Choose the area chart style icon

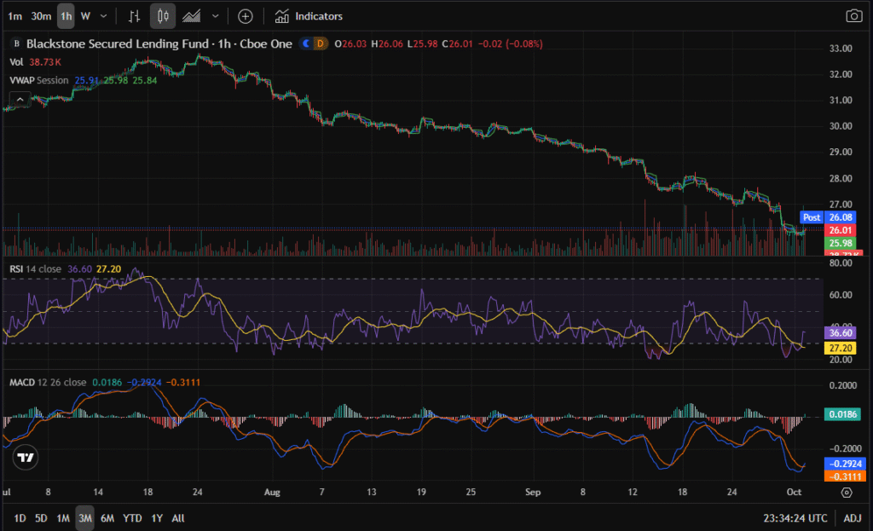[192, 16]
